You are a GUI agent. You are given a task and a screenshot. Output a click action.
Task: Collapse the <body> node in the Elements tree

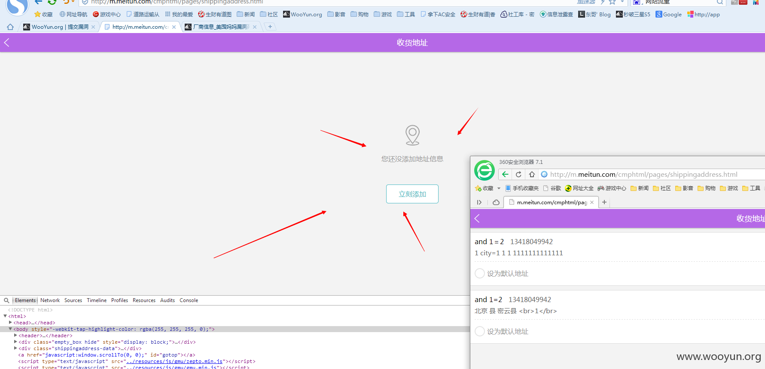pos(10,329)
